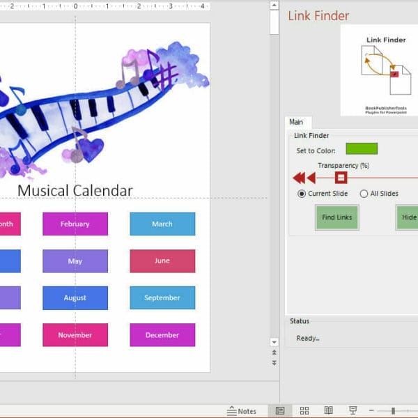Open the green Set to Color swatch
The width and height of the screenshot is (418, 418).
click(362, 149)
